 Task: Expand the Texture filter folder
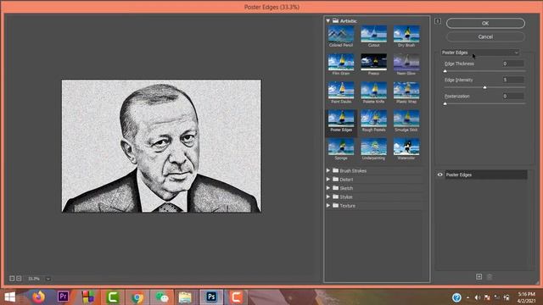point(328,205)
